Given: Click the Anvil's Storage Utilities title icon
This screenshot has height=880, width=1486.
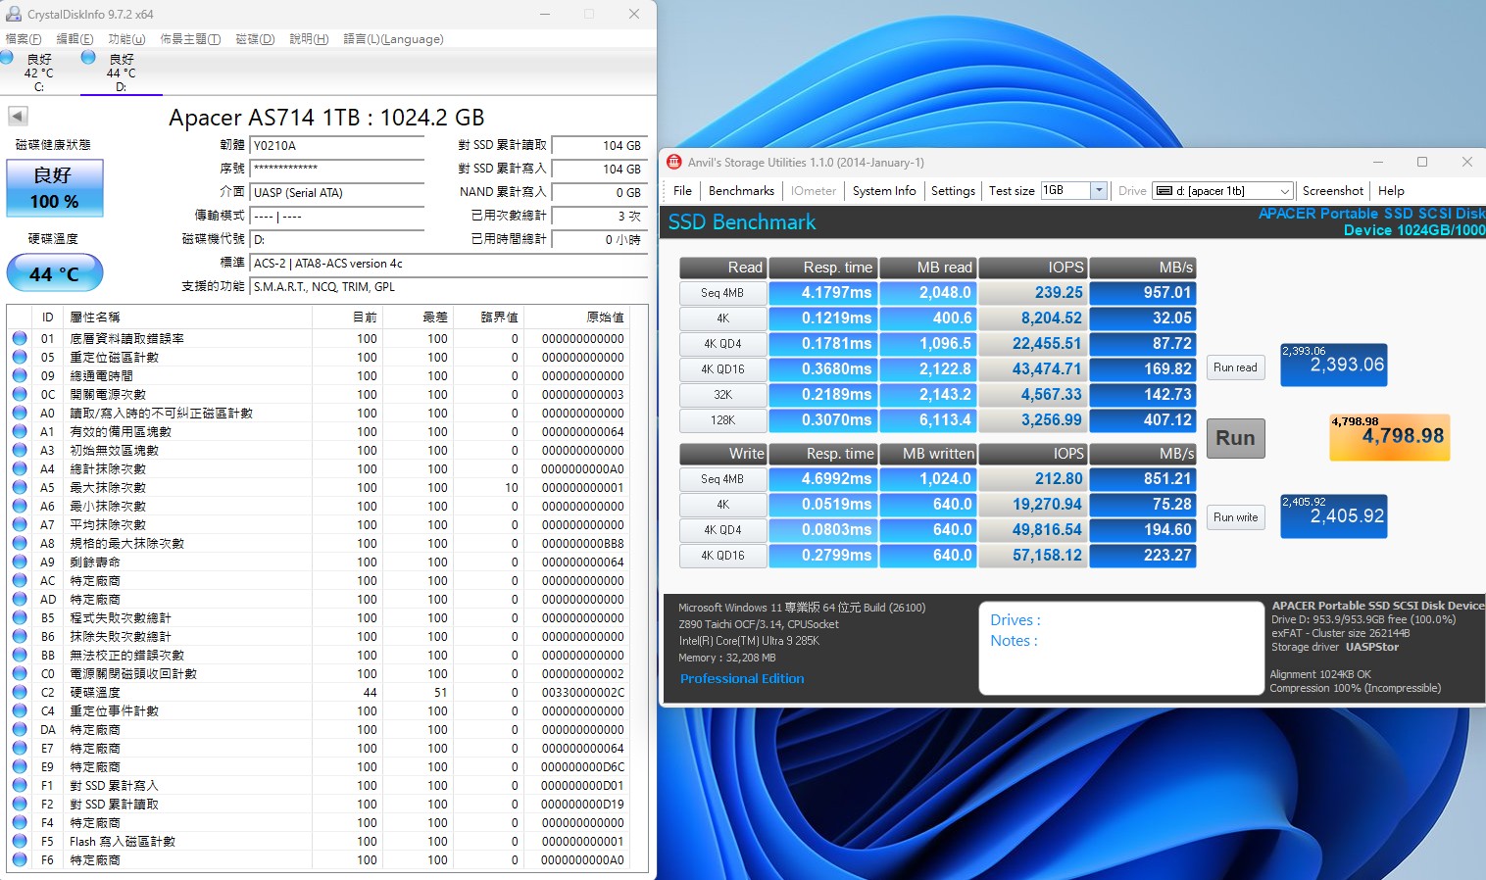Looking at the screenshot, I should (674, 163).
